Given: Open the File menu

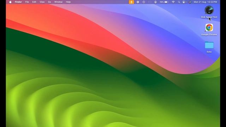Looking at the screenshot, I should [x=27, y=2].
